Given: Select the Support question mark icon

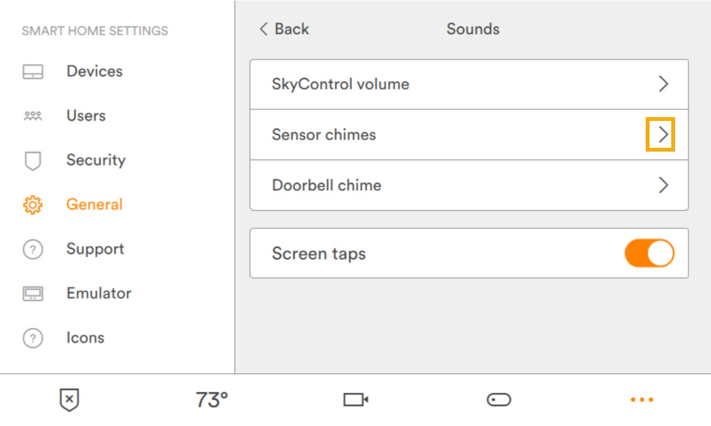Looking at the screenshot, I should tap(32, 249).
